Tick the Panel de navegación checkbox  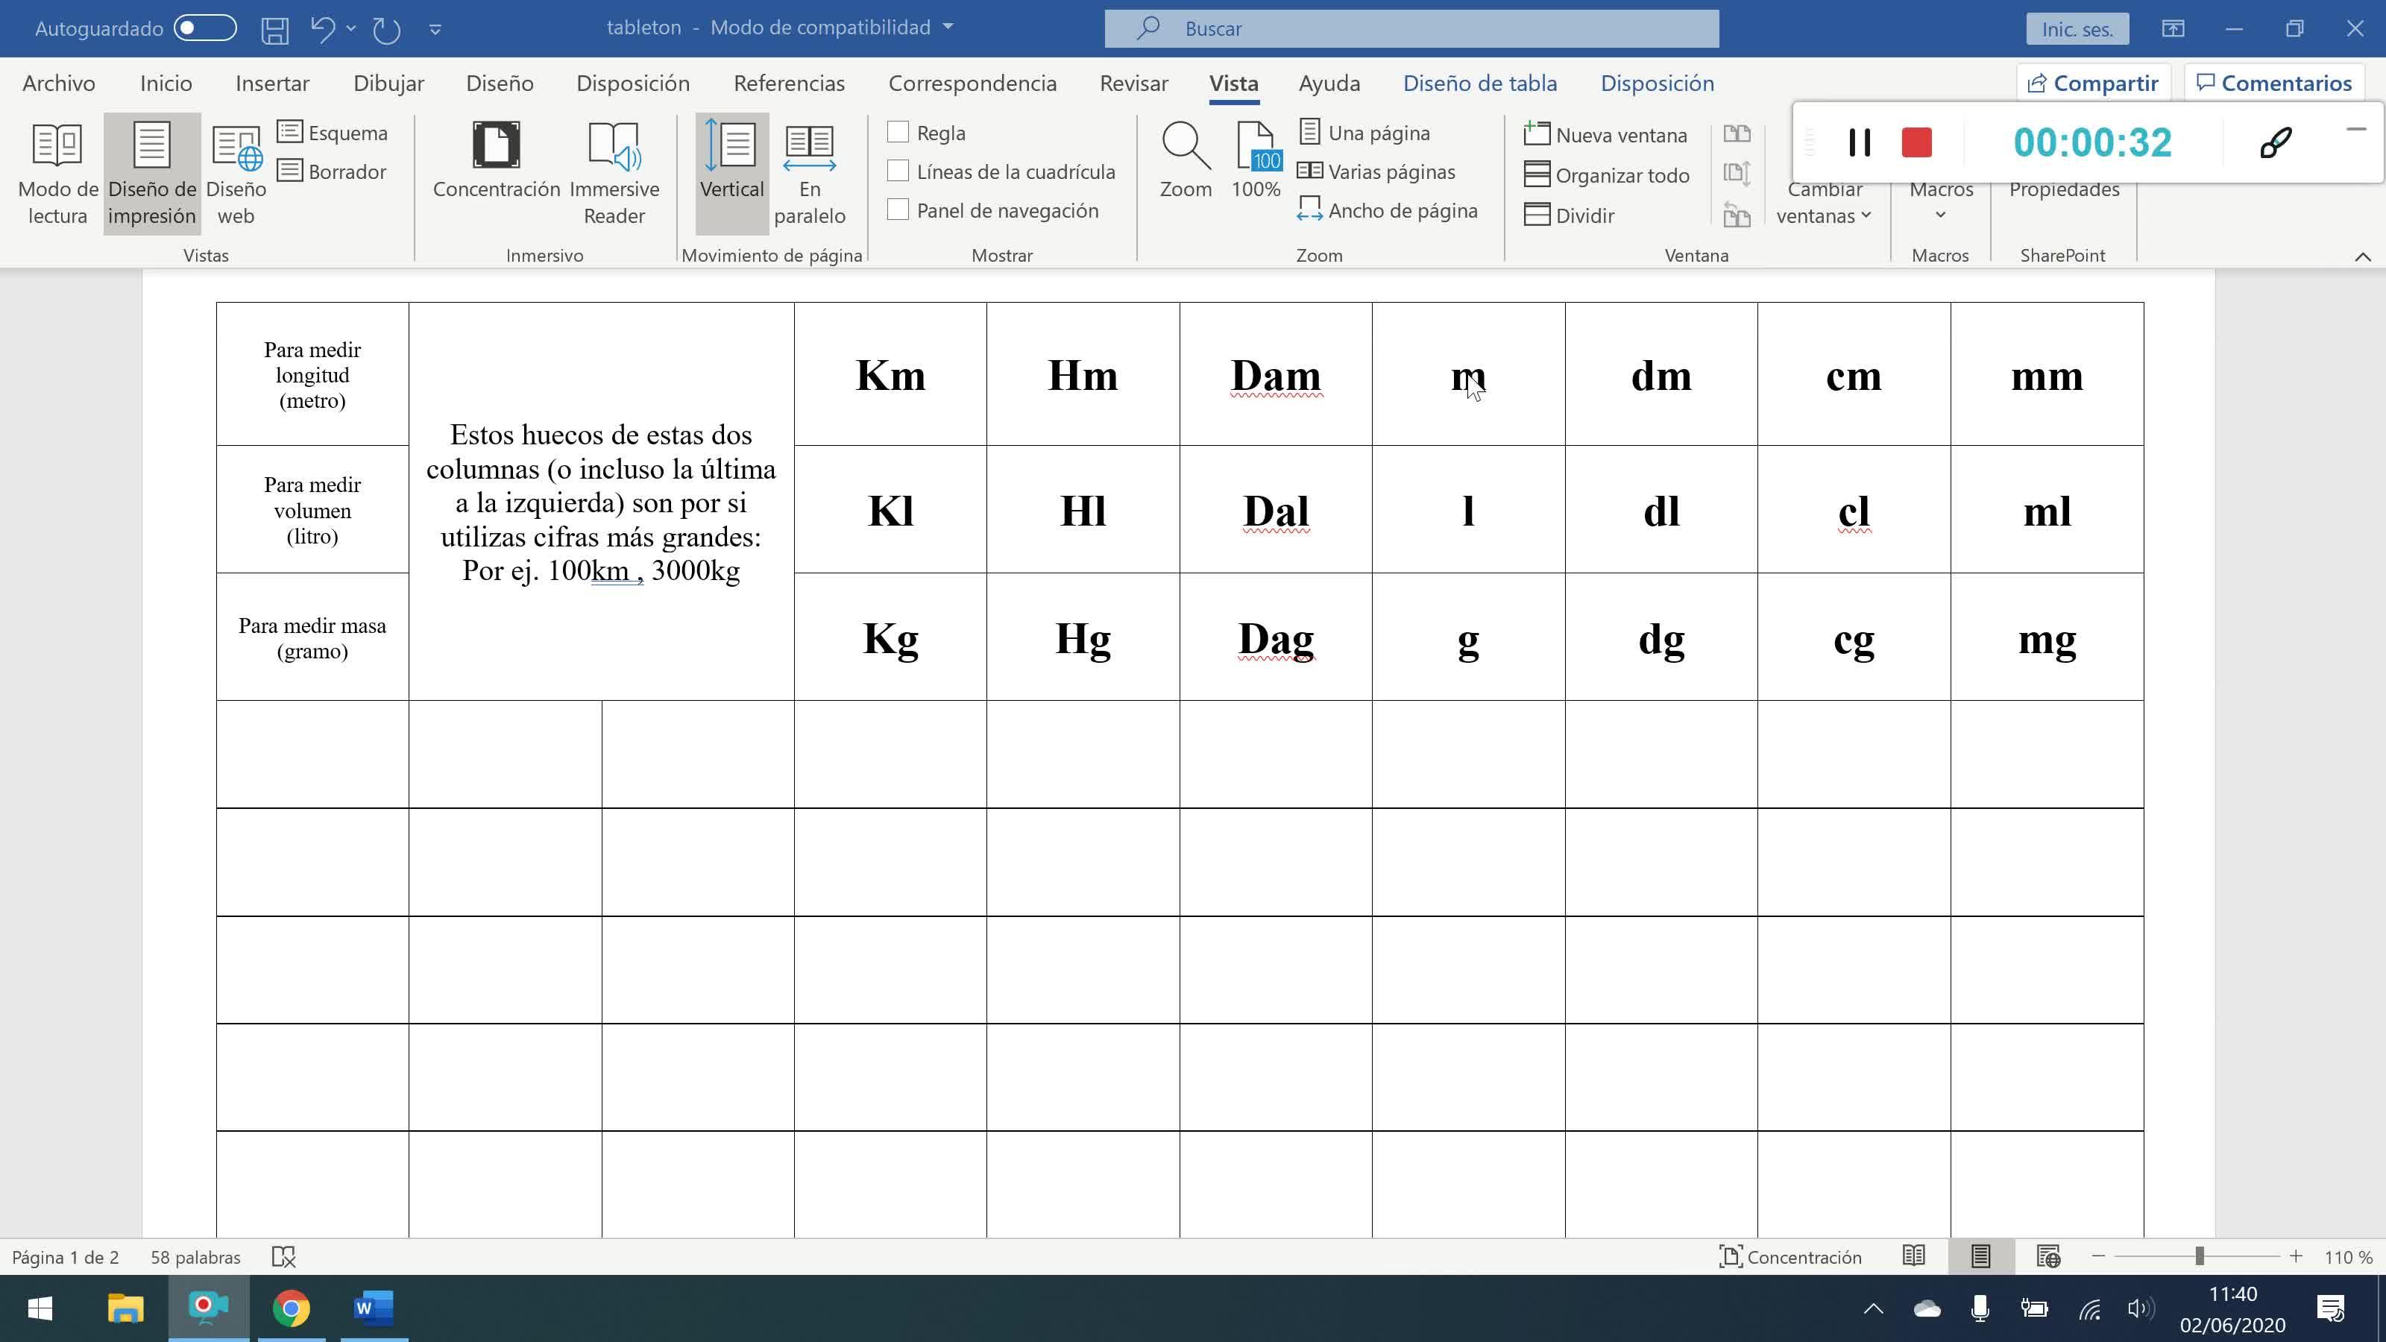click(x=898, y=210)
